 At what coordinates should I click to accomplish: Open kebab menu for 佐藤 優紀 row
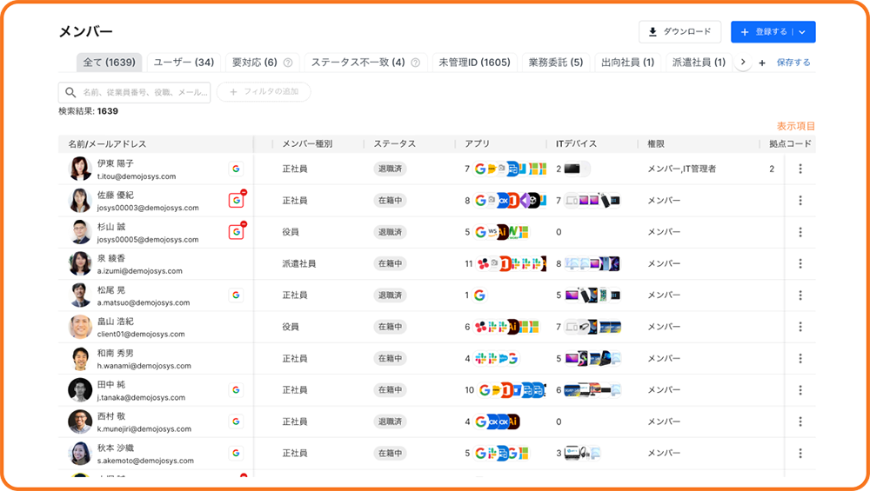point(800,200)
